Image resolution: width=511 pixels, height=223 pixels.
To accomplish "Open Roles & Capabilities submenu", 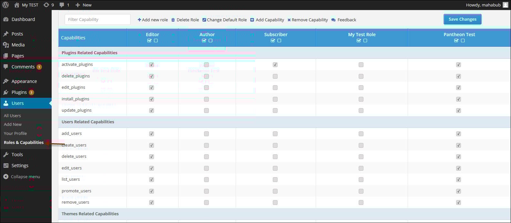I will coord(24,143).
